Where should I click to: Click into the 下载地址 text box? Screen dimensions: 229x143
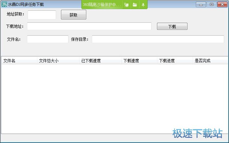[89, 26]
